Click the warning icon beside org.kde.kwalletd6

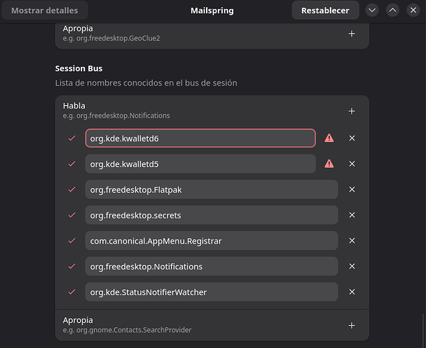pos(329,139)
